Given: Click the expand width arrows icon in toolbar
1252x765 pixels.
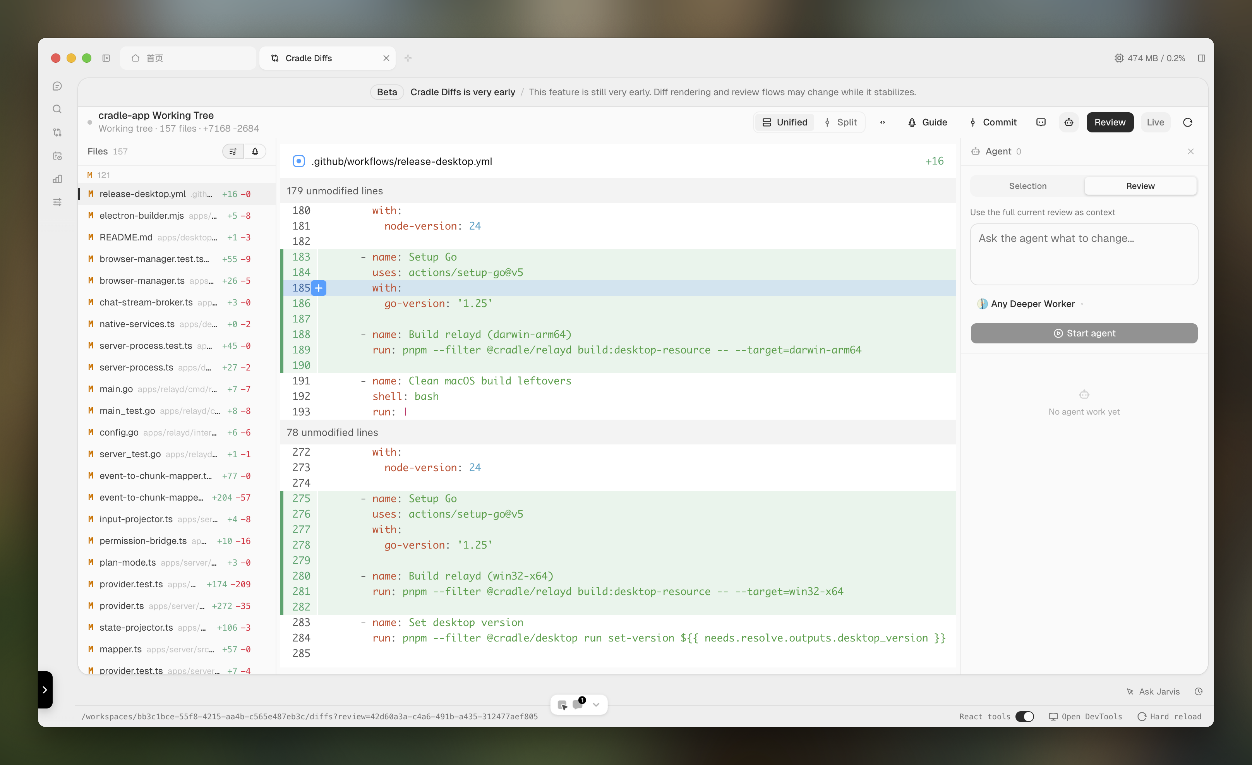Looking at the screenshot, I should pyautogui.click(x=883, y=122).
